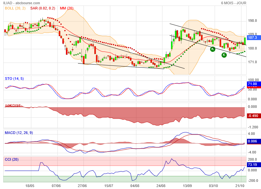Click the 0.000 stochastic axis label
Viewport: 261px width, 189px height.
tap(252, 99)
